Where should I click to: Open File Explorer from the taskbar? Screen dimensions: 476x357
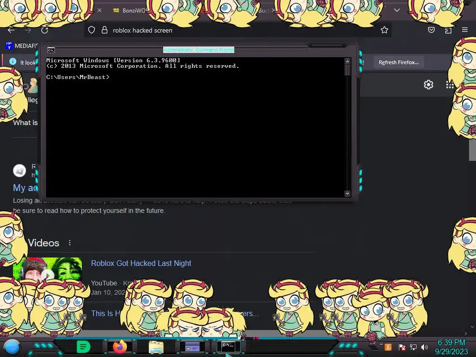click(156, 347)
